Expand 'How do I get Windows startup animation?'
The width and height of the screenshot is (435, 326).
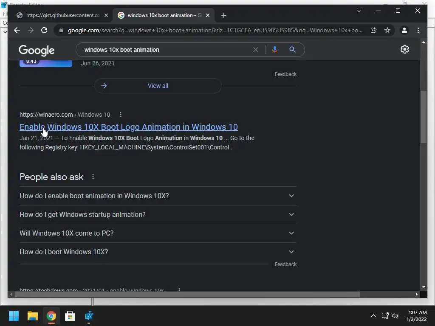[158, 214]
